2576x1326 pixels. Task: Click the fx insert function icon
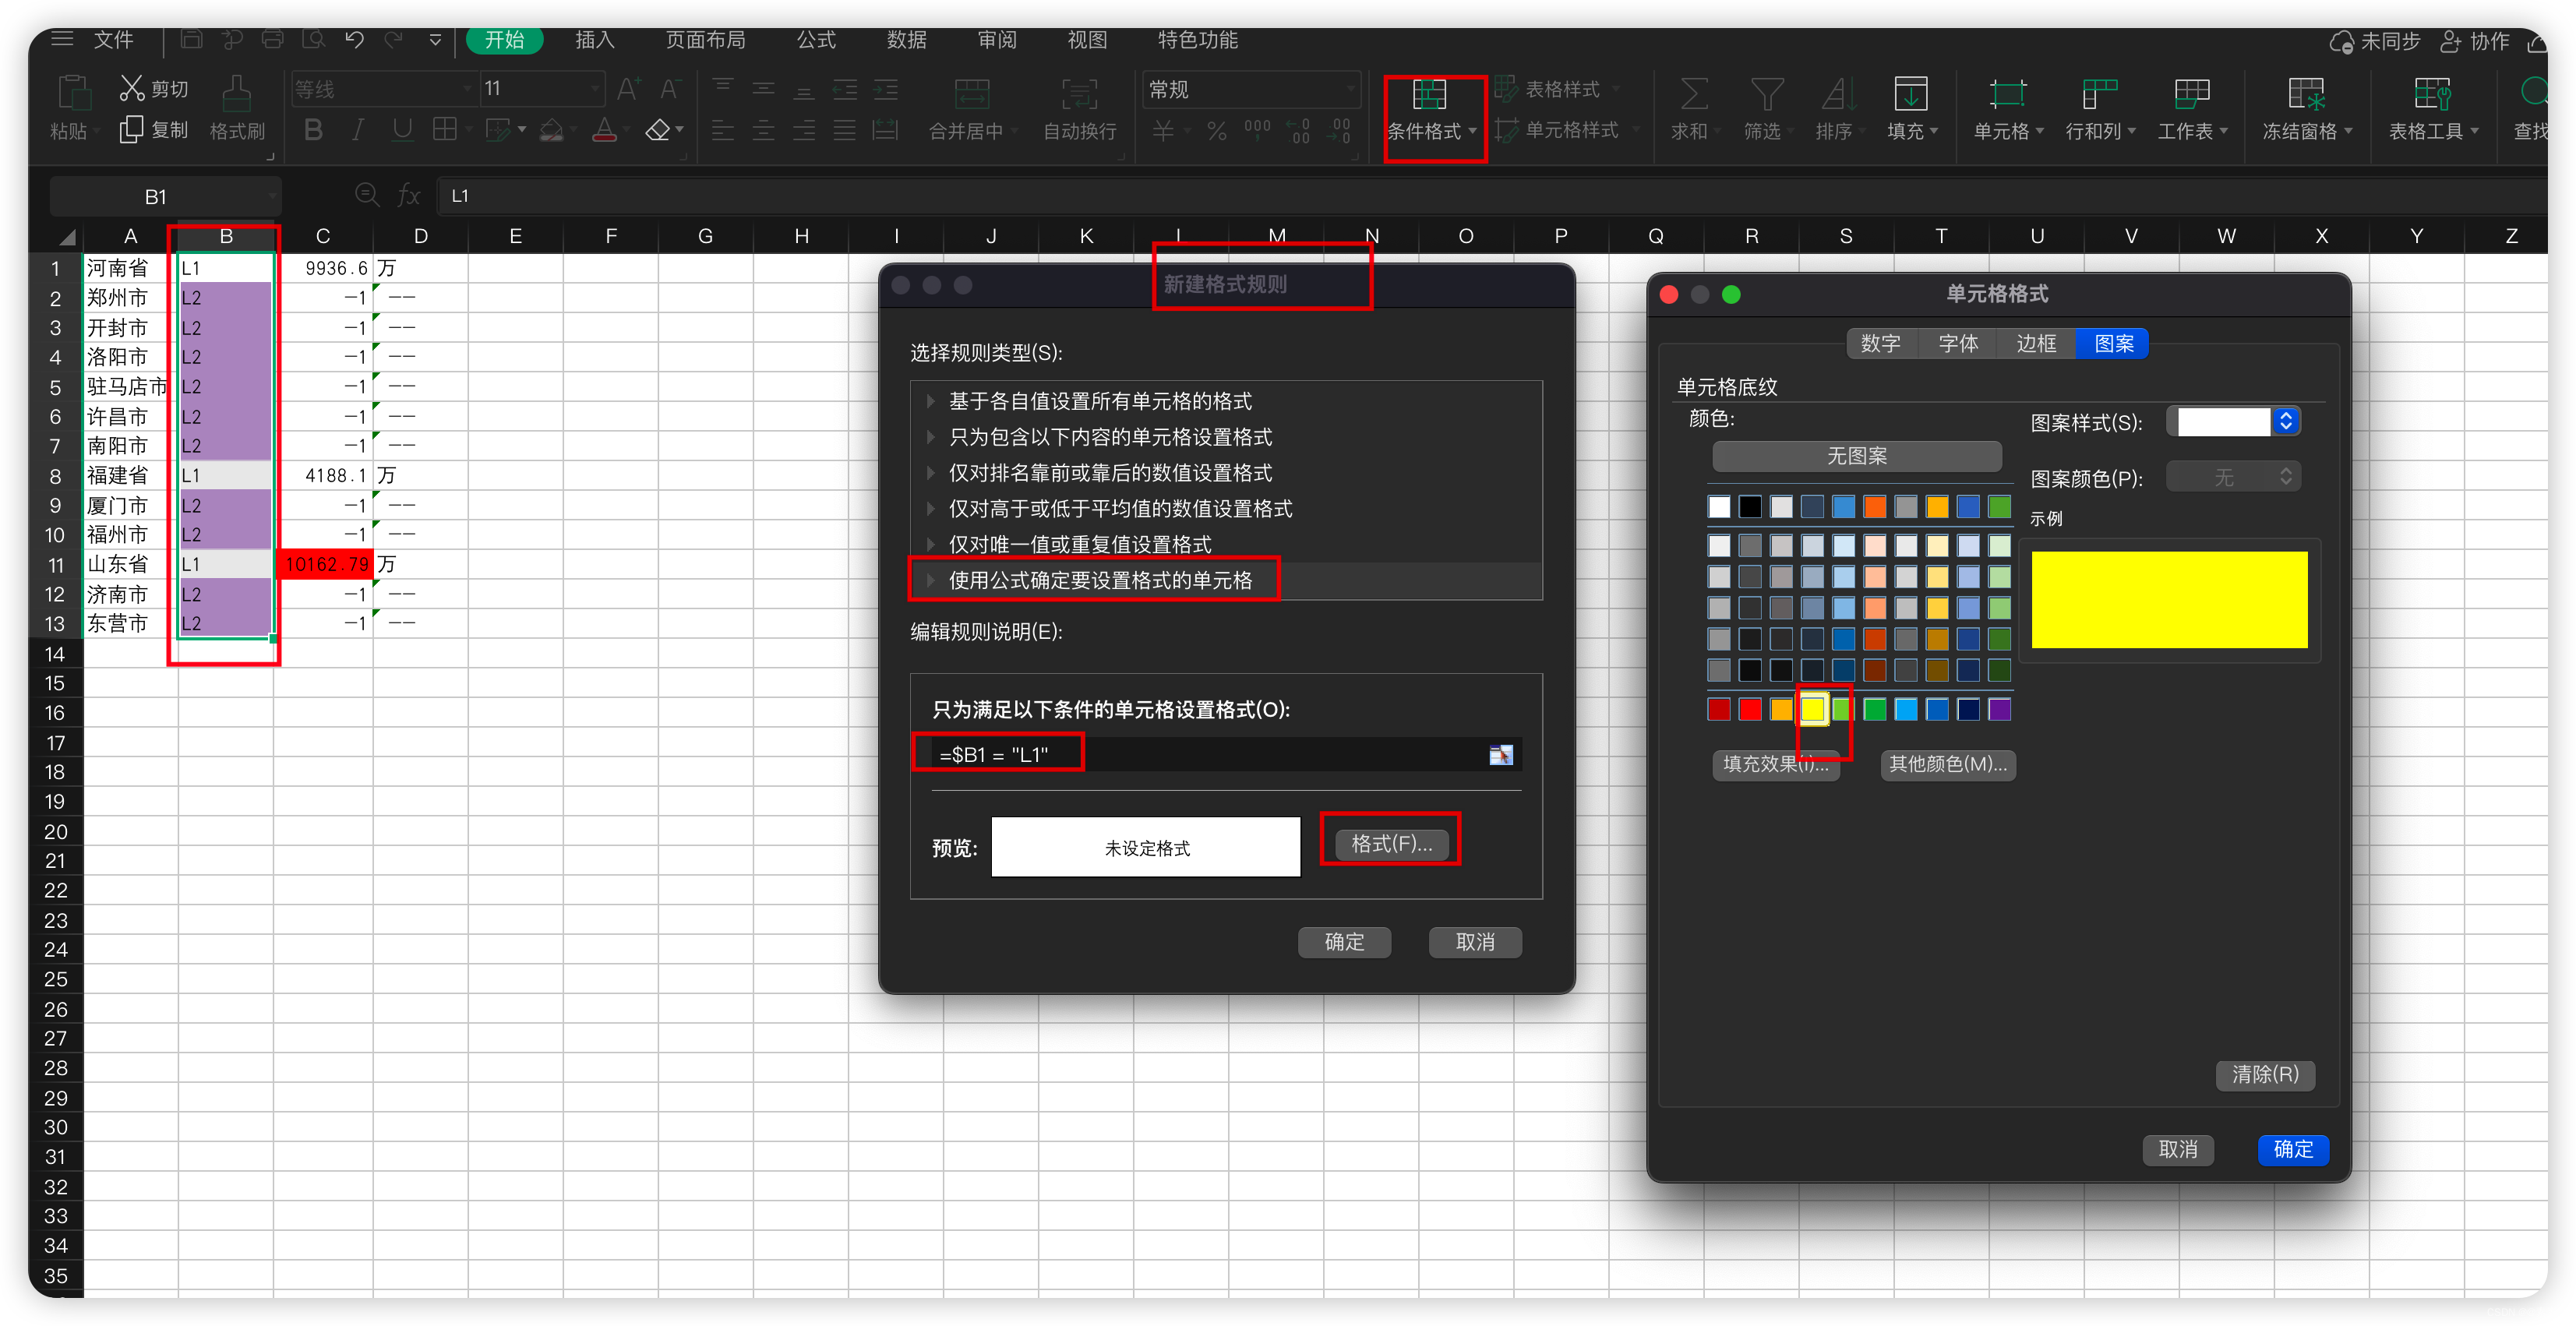tap(409, 195)
